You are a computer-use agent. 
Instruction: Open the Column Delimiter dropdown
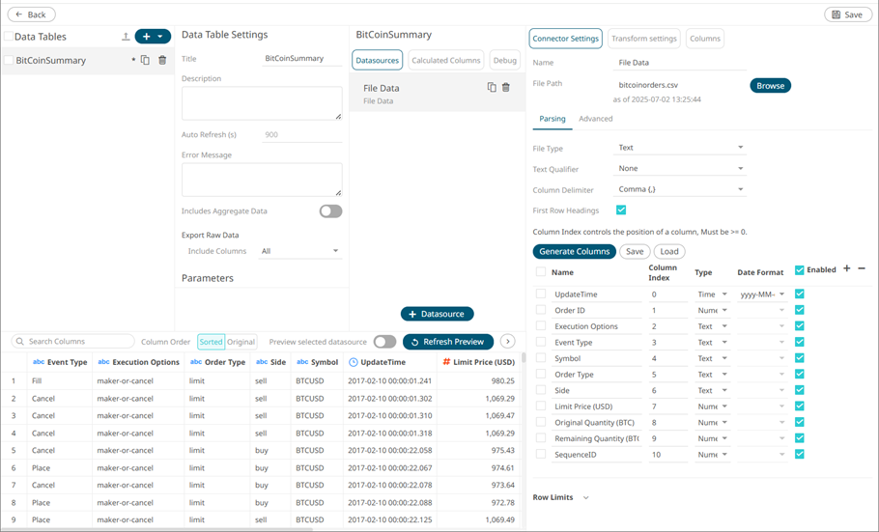(x=681, y=190)
